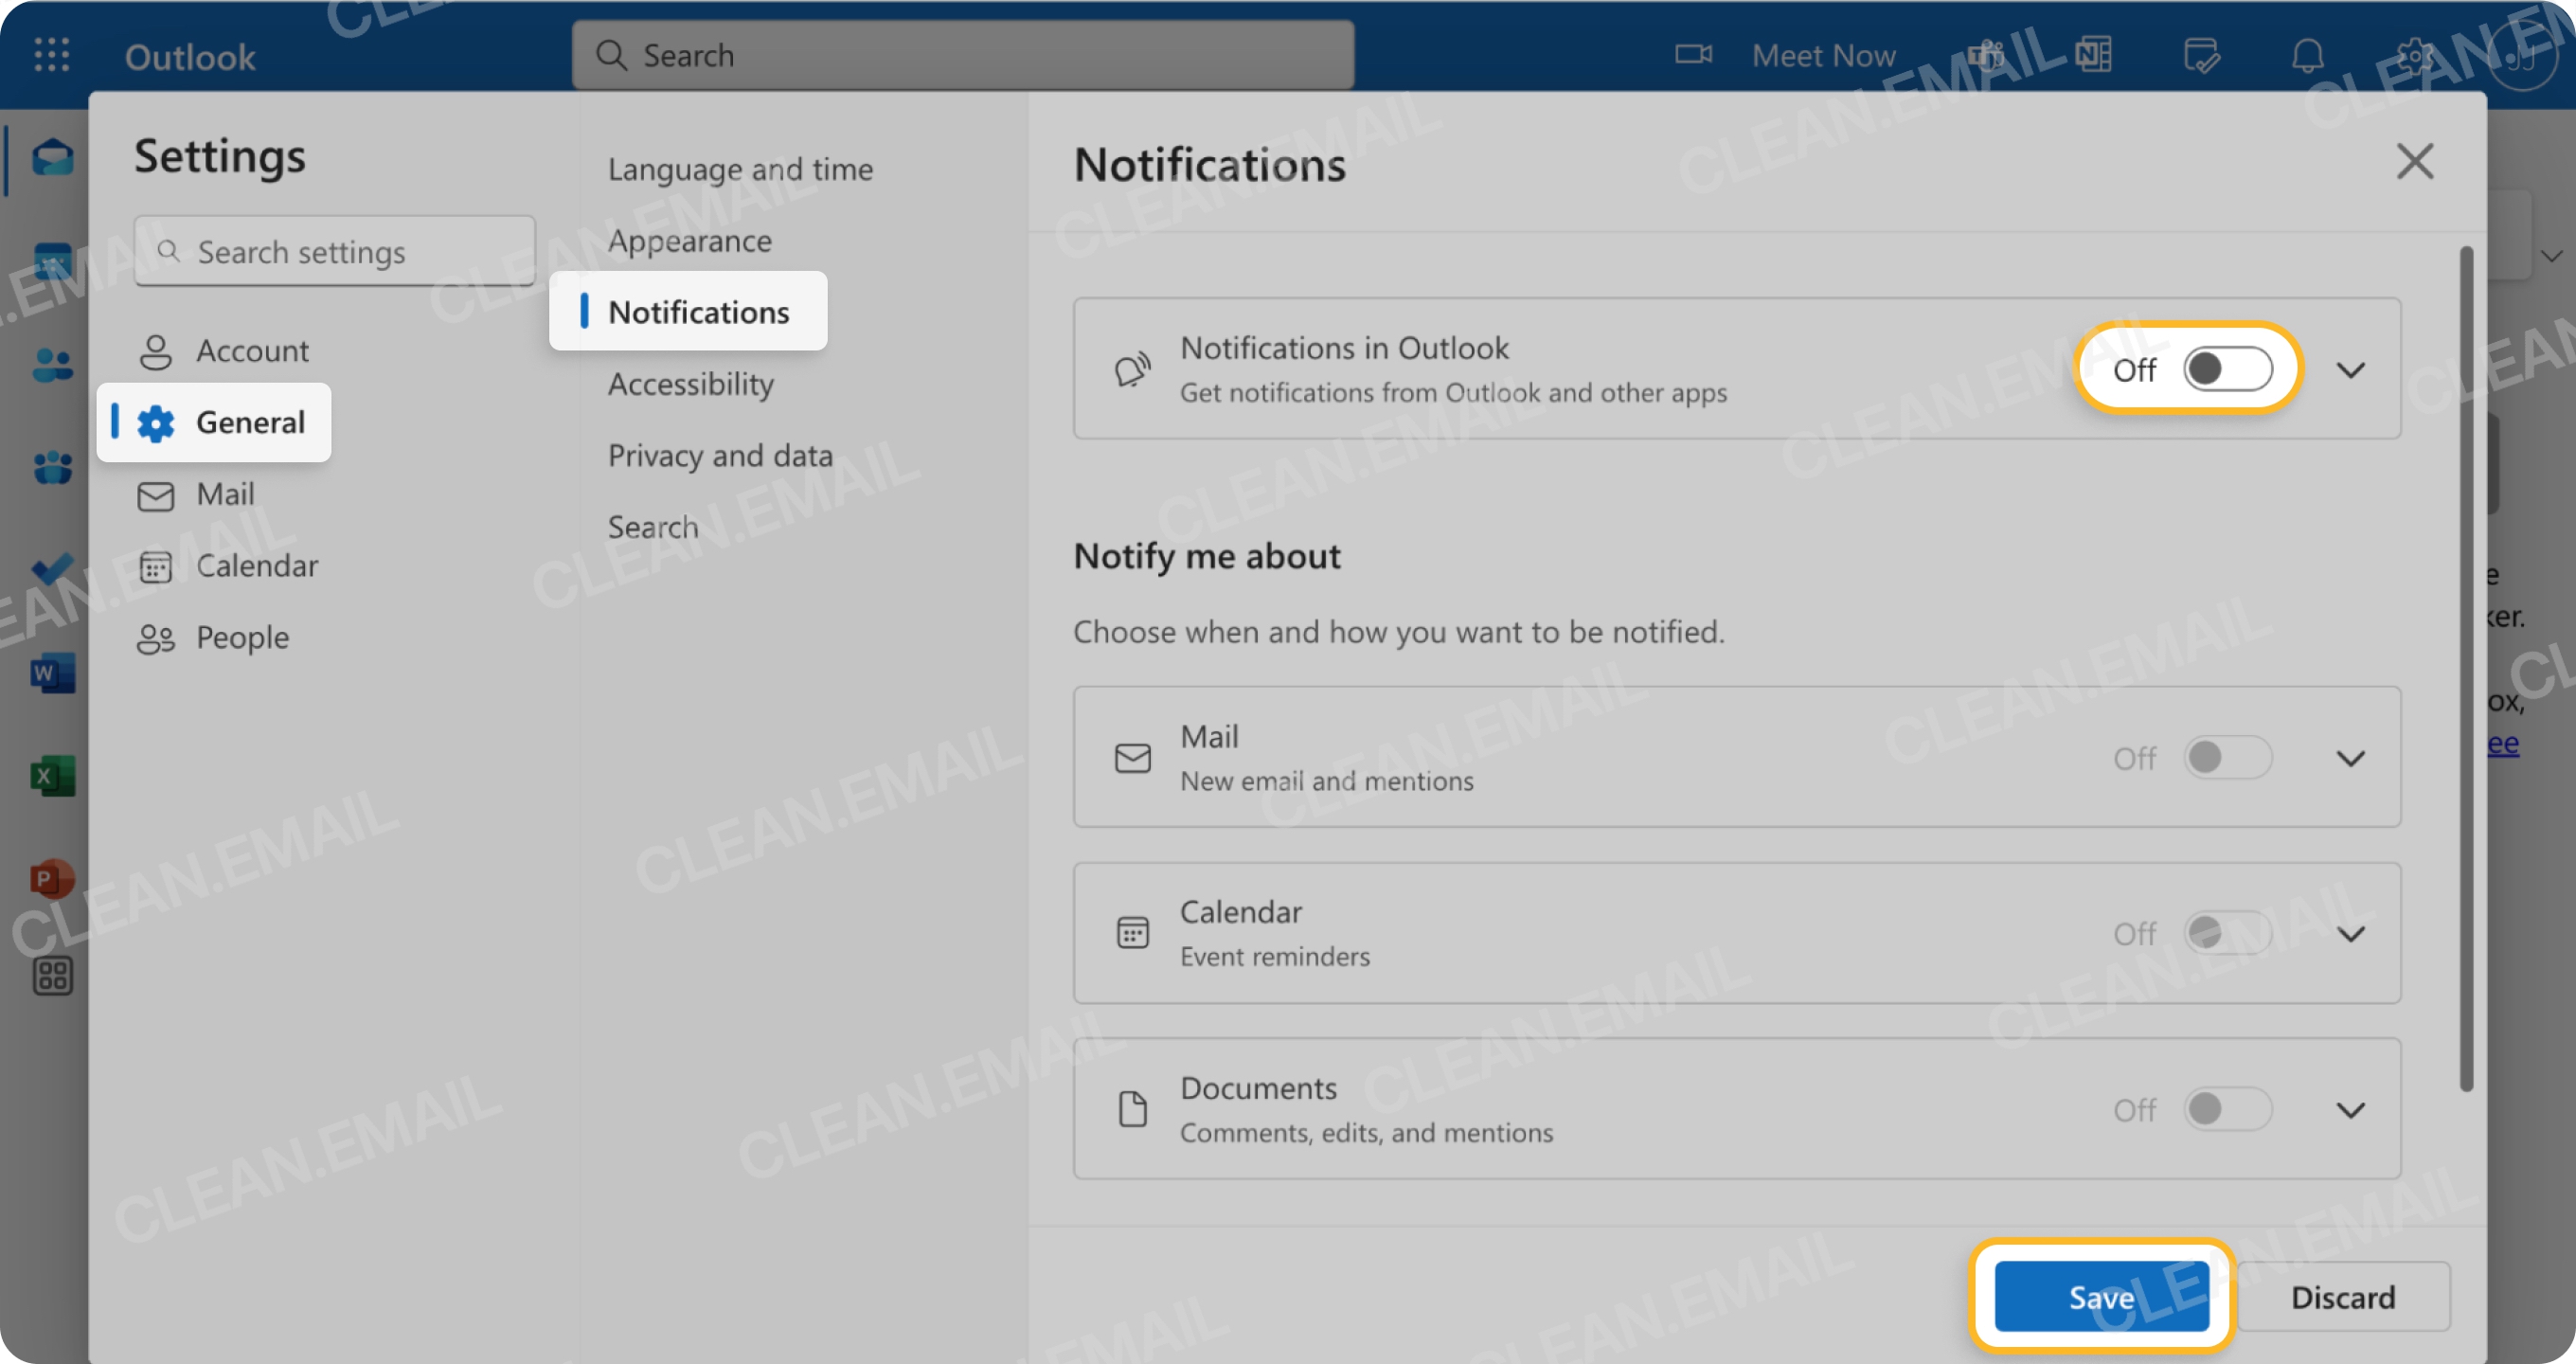Open Language and time settings

pyautogui.click(x=740, y=169)
